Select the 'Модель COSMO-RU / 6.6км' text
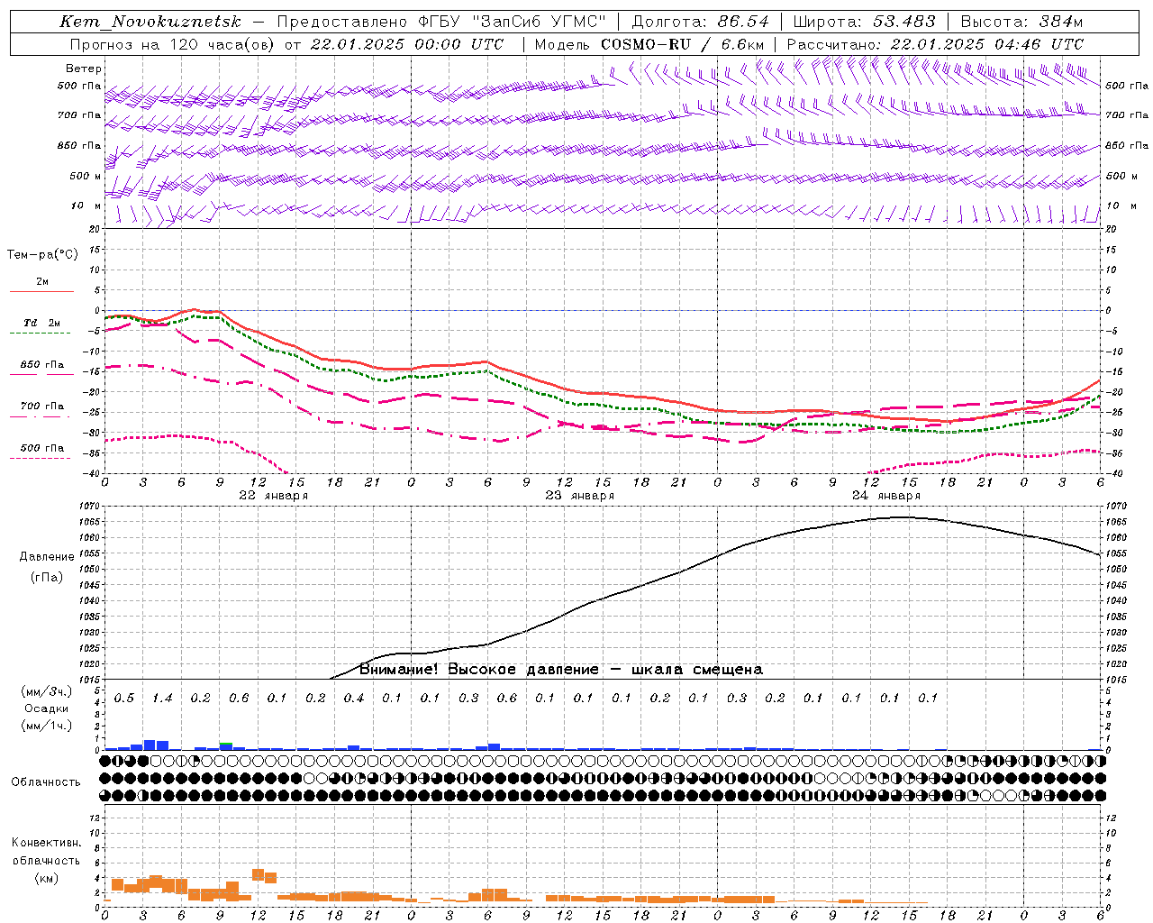The width and height of the screenshot is (1153, 923). coord(649,44)
